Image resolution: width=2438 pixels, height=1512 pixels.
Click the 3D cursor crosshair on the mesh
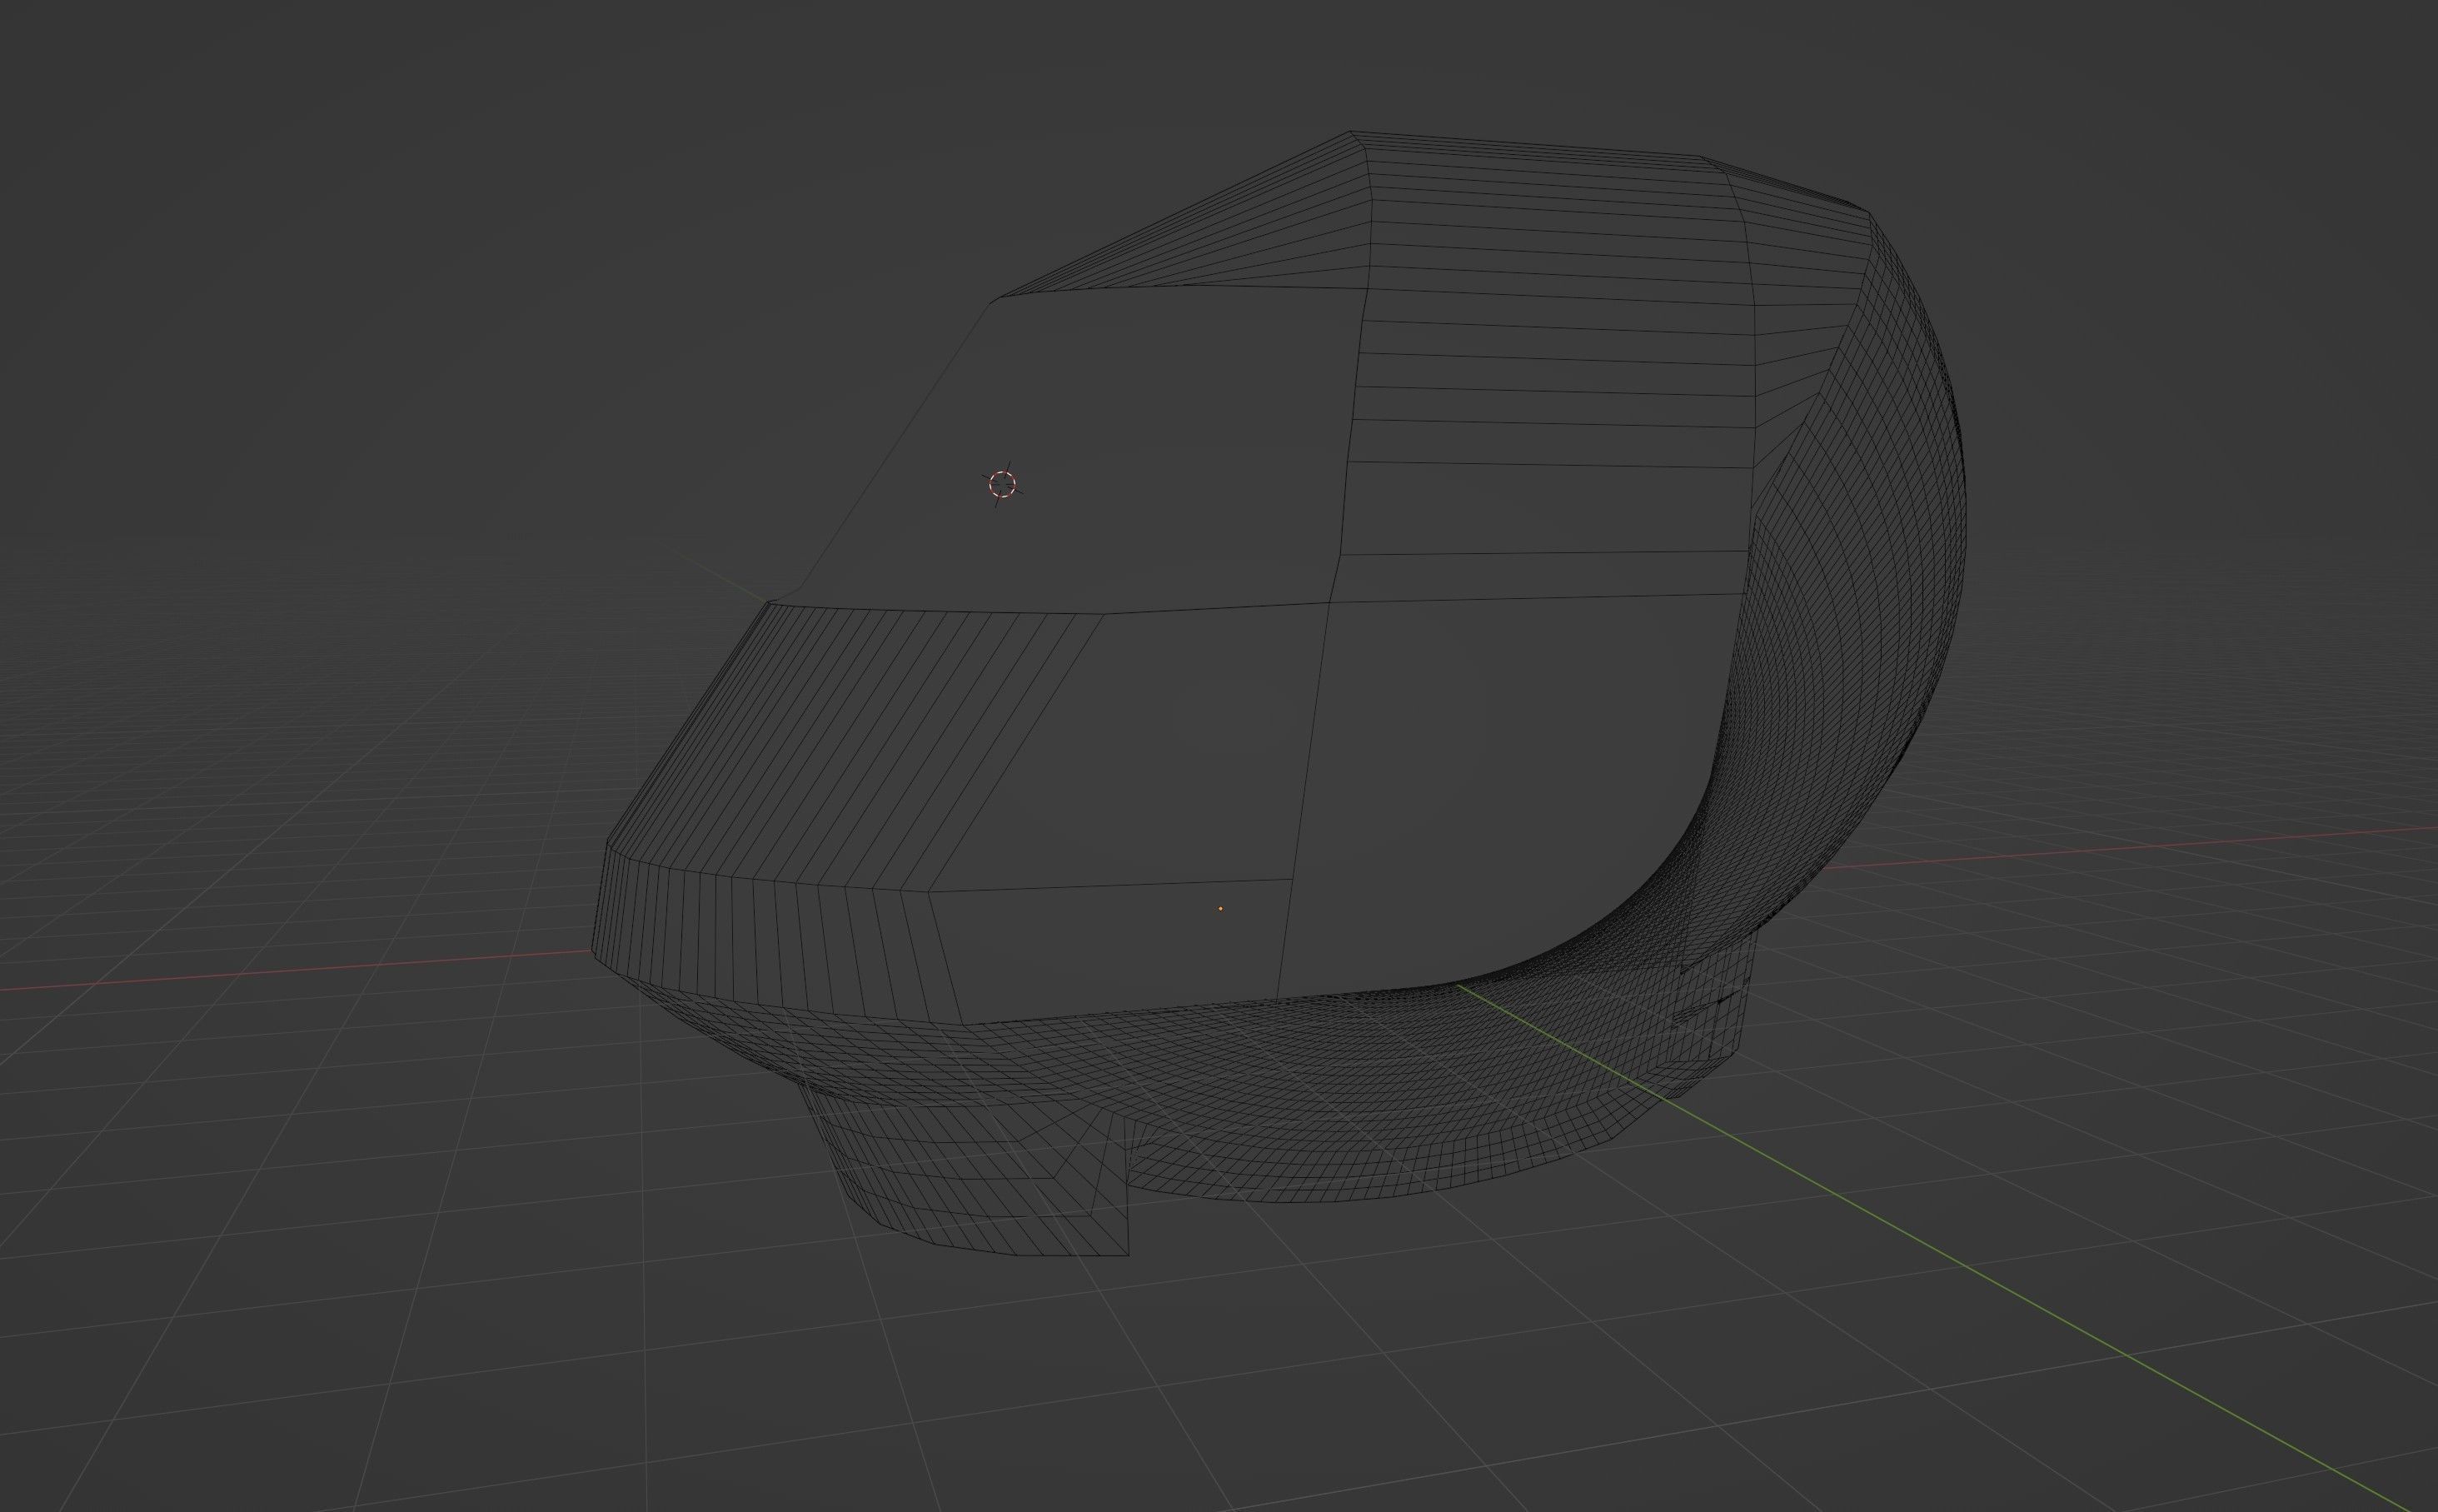click(1003, 485)
